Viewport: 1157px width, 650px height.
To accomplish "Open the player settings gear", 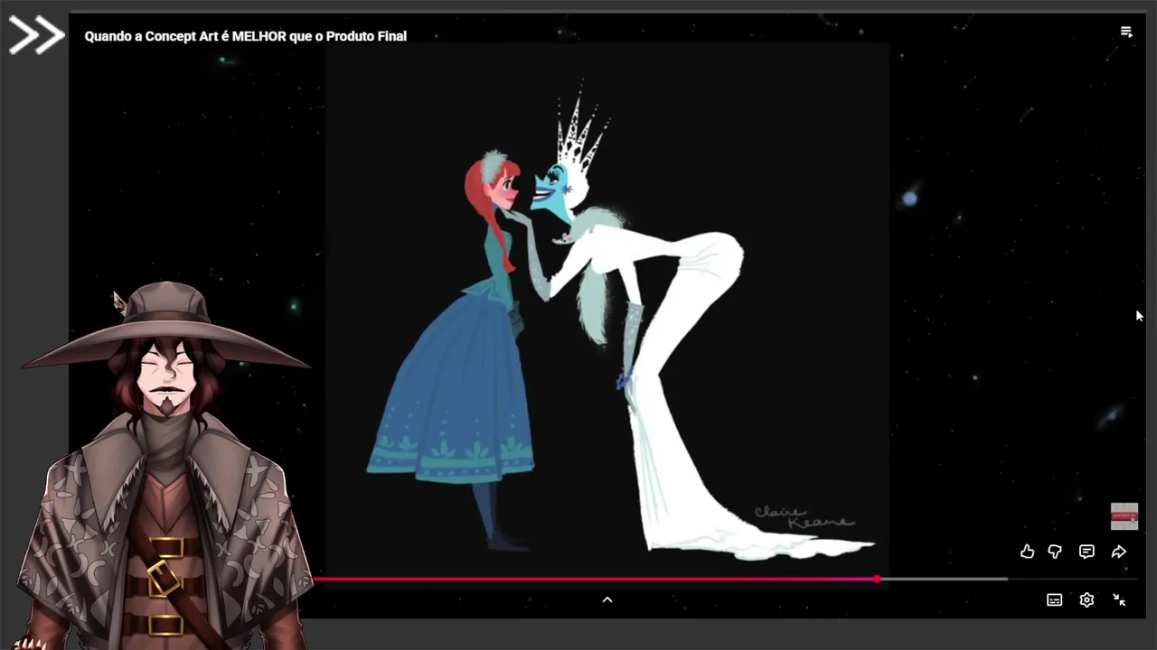I will pyautogui.click(x=1086, y=600).
